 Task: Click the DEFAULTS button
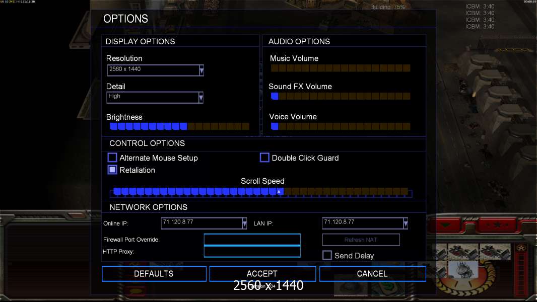click(154, 274)
